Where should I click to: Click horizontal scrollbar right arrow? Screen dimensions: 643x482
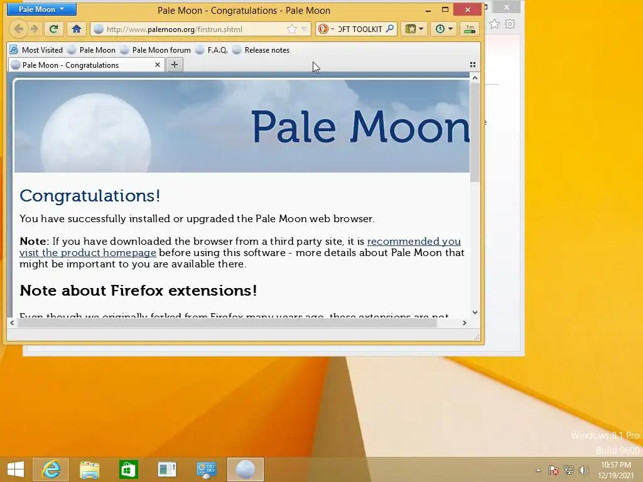click(464, 323)
